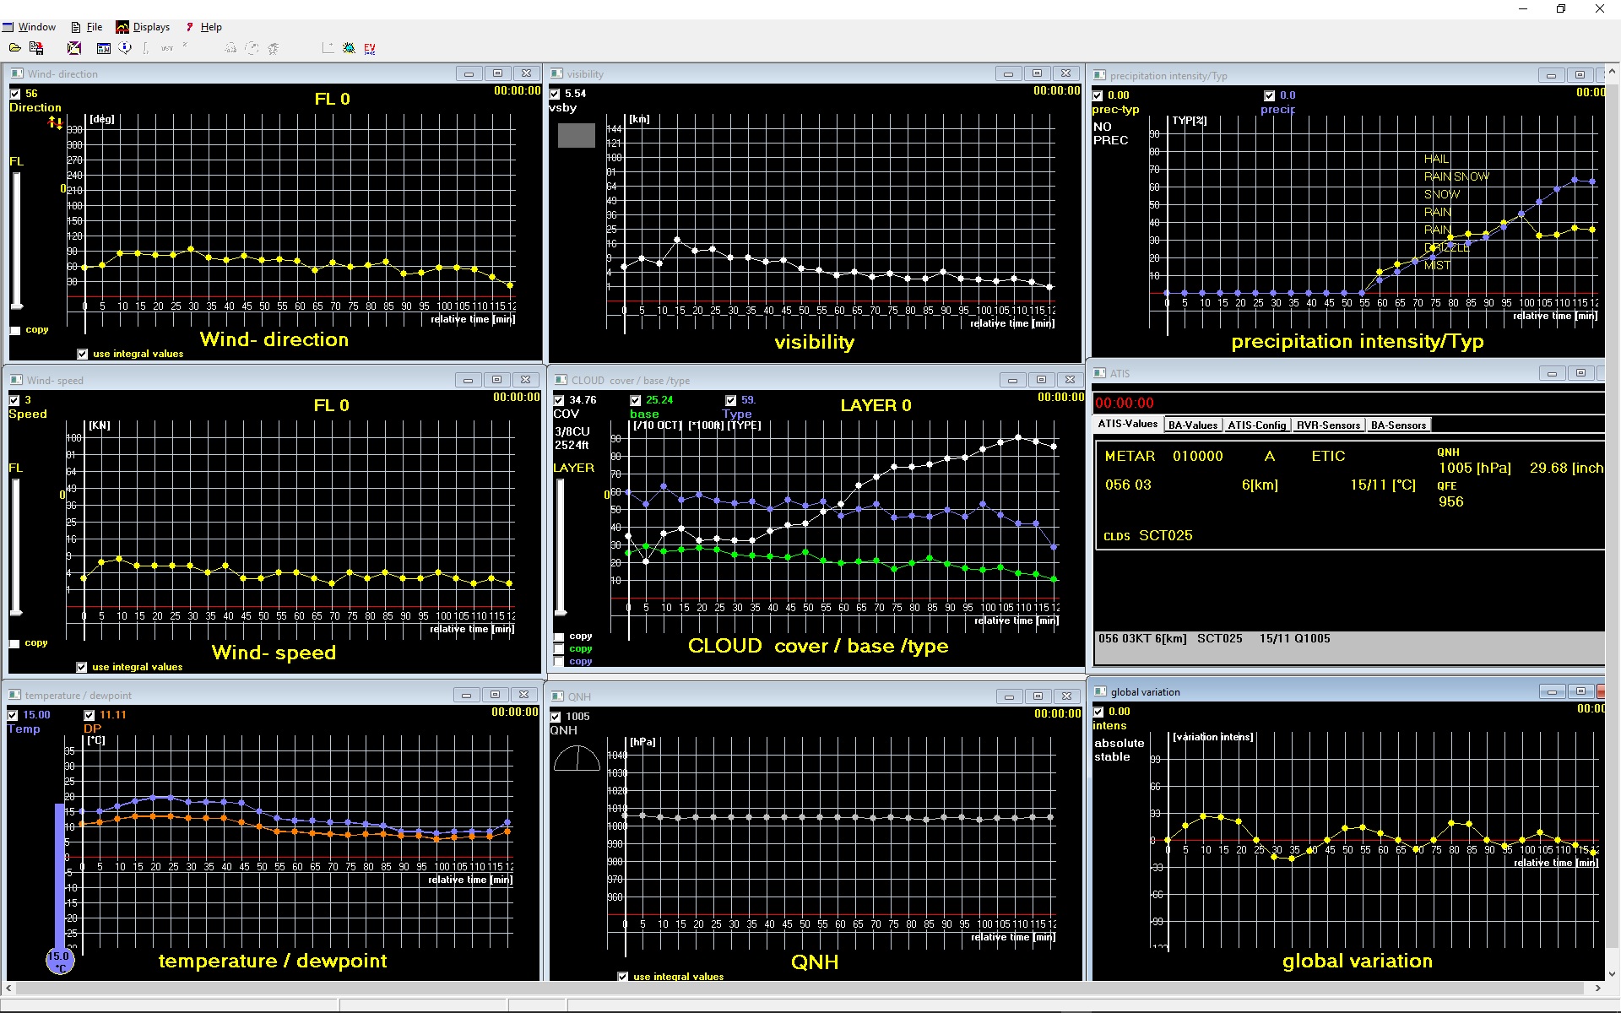The image size is (1621, 1013).
Task: Click the greyed running-figure toolbar icon
Action: click(273, 48)
